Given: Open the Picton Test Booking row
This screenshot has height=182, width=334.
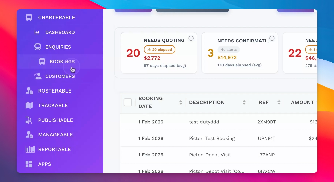Looking at the screenshot, I should pos(212,138).
